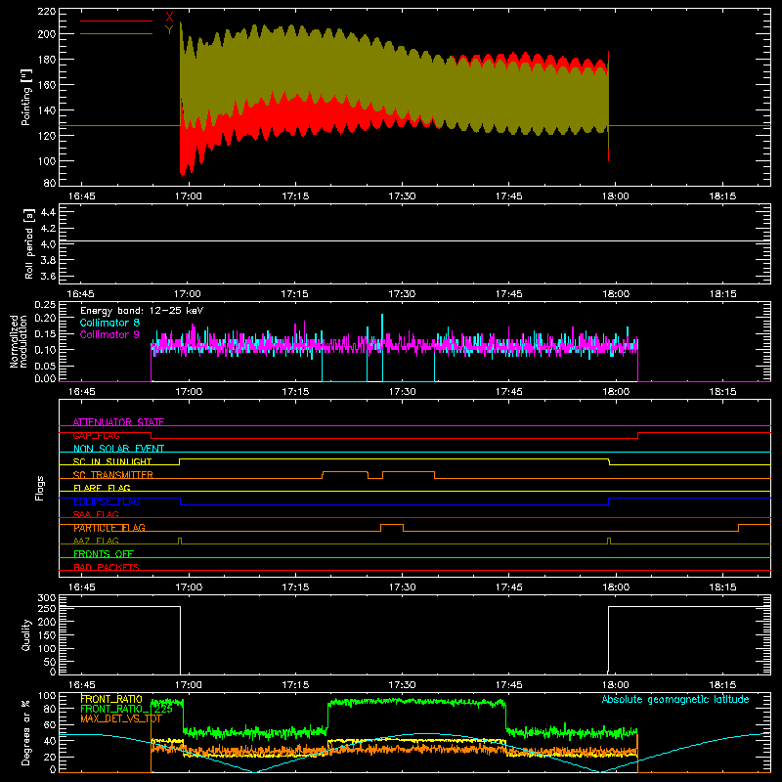782x782 pixels.
Task: Click the 4.0 value on Roll period axis
Action: (x=48, y=244)
